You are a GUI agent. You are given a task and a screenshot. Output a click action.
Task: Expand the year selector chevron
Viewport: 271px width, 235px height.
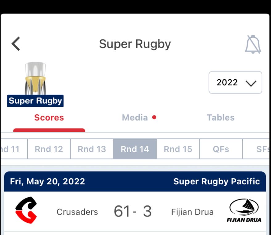(x=251, y=83)
